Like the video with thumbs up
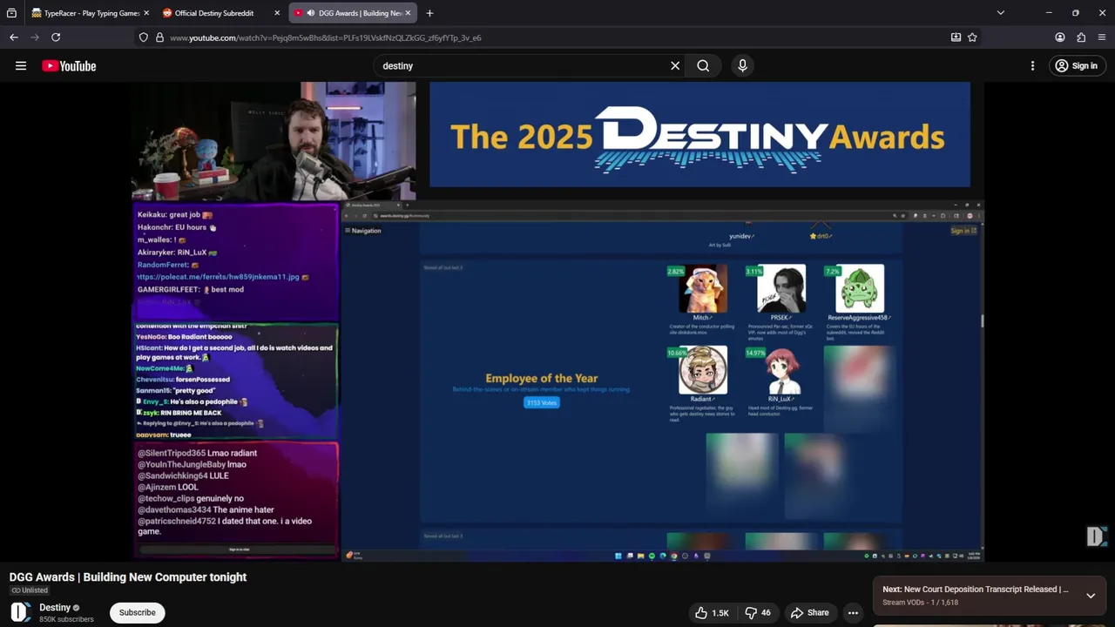The height and width of the screenshot is (627, 1115). click(x=712, y=613)
